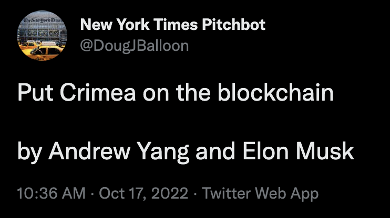Select the "by Andrew Yang and Elon Musk" byline

[x=186, y=151]
